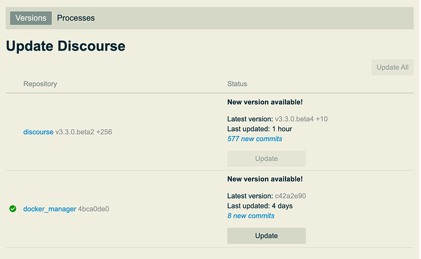The height and width of the screenshot is (259, 421).
Task: Open the discourse repository link
Action: click(38, 132)
